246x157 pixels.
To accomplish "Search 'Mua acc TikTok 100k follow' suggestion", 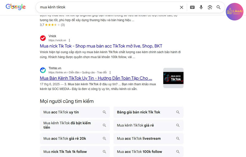I will click(148, 151).
